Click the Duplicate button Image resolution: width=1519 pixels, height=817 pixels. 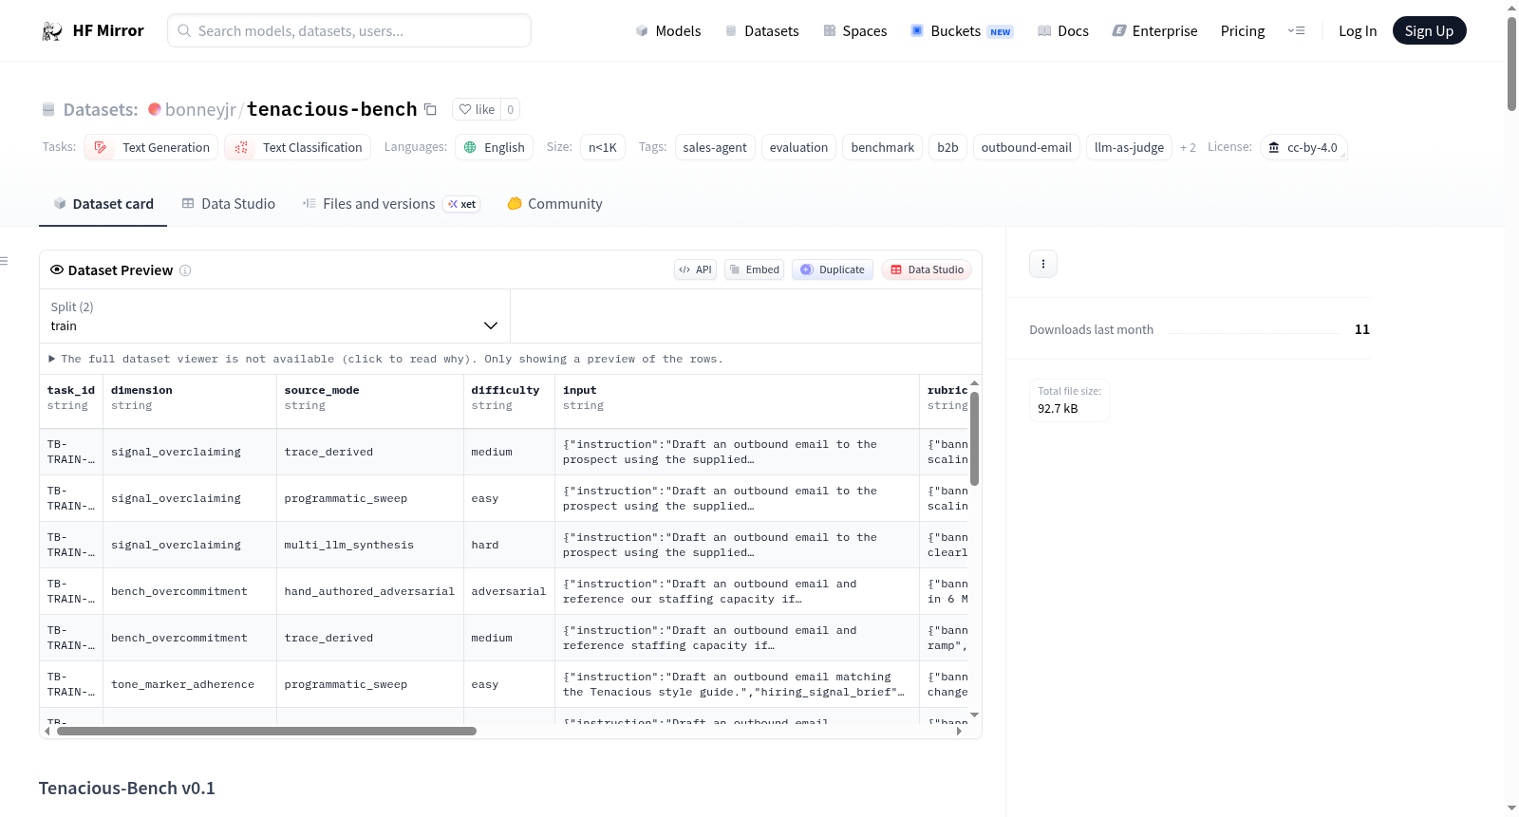coord(833,269)
